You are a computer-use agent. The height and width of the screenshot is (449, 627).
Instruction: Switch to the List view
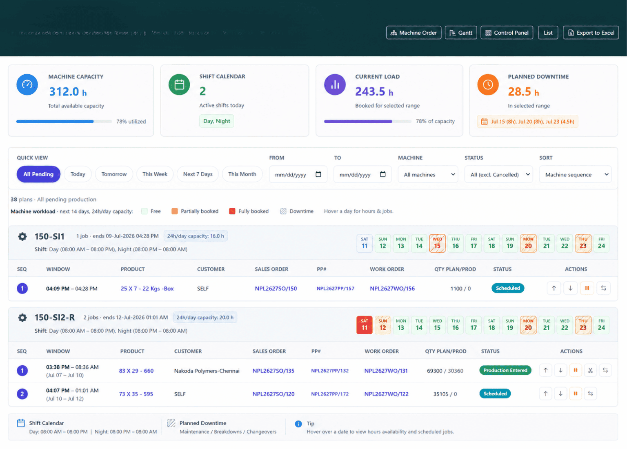point(548,33)
